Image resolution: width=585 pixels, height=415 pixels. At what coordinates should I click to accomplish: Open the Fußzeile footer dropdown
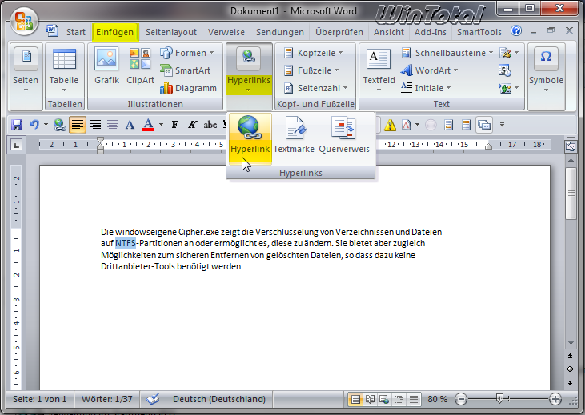[x=311, y=70]
